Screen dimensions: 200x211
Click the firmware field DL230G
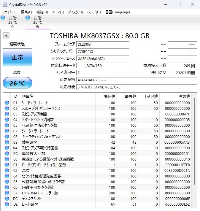103,45
